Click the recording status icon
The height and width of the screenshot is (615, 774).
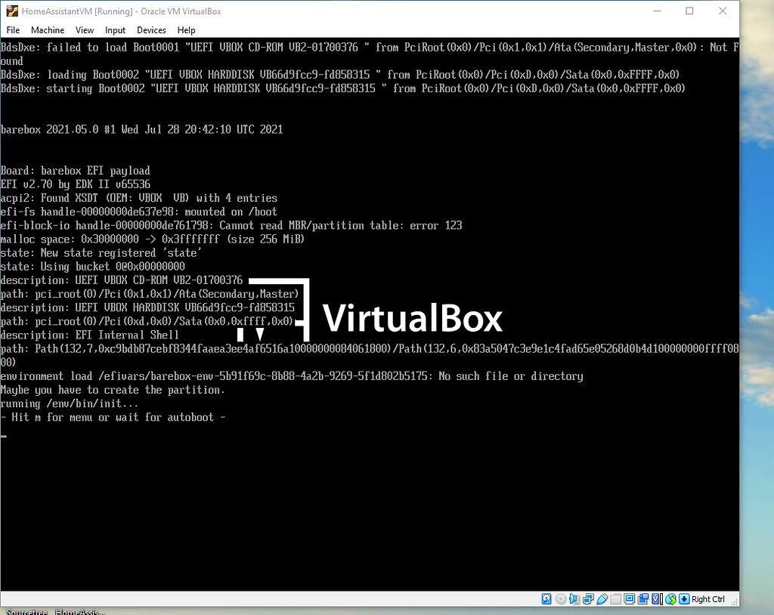coord(643,598)
